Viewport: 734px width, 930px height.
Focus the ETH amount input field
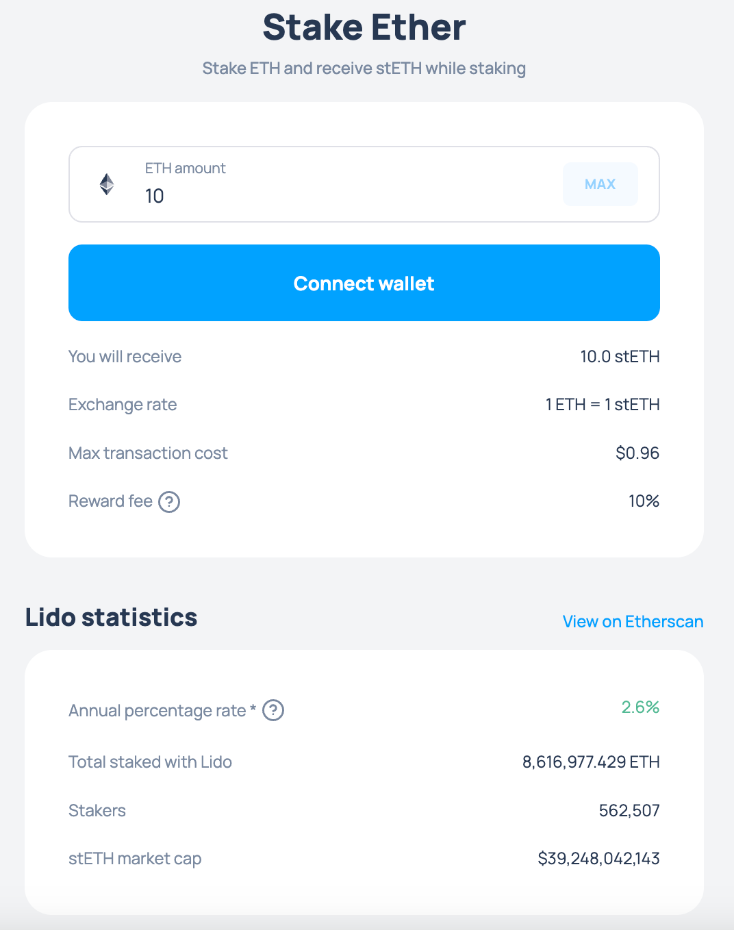pos(342,196)
